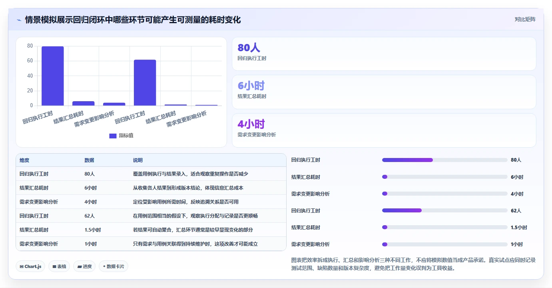Image resolution: width=552 pixels, height=288 pixels.
Task: Click the 20 tick on chart y-axis
Action: click(x=30, y=91)
